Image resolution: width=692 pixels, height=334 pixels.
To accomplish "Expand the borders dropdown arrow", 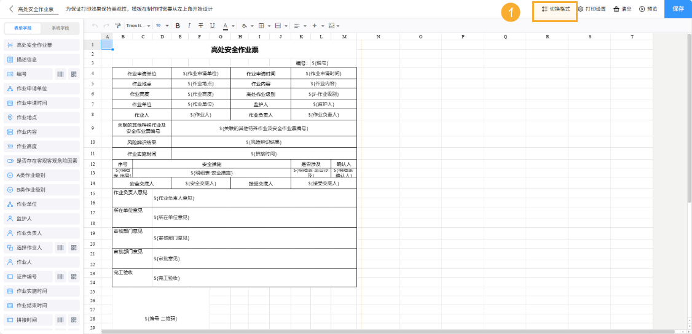I will pos(269,26).
